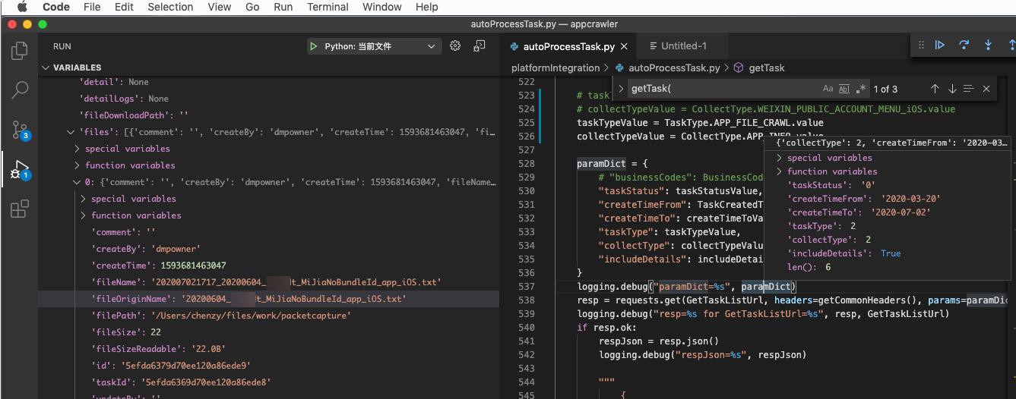Collapse the VARIABLES section
This screenshot has height=399, width=1016.
[x=46, y=68]
